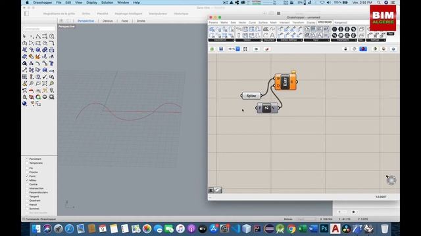421x236 pixels.
Task: Click the green open-file icon in Grasshopper toolbar
Action: 212,49
